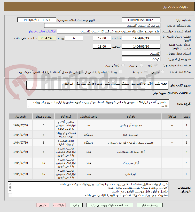Image resolution: width=195 pixels, height=212 pixels.
Task: Click the خروج exit button
Action: (42, 205)
